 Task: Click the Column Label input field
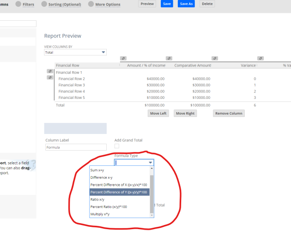point(76,147)
